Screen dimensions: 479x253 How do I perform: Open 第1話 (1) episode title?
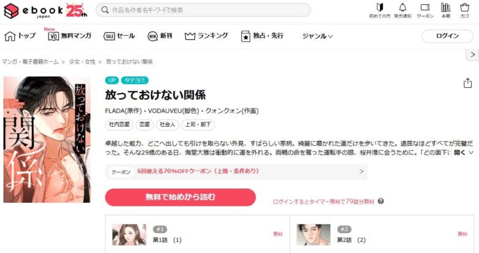[167, 240]
